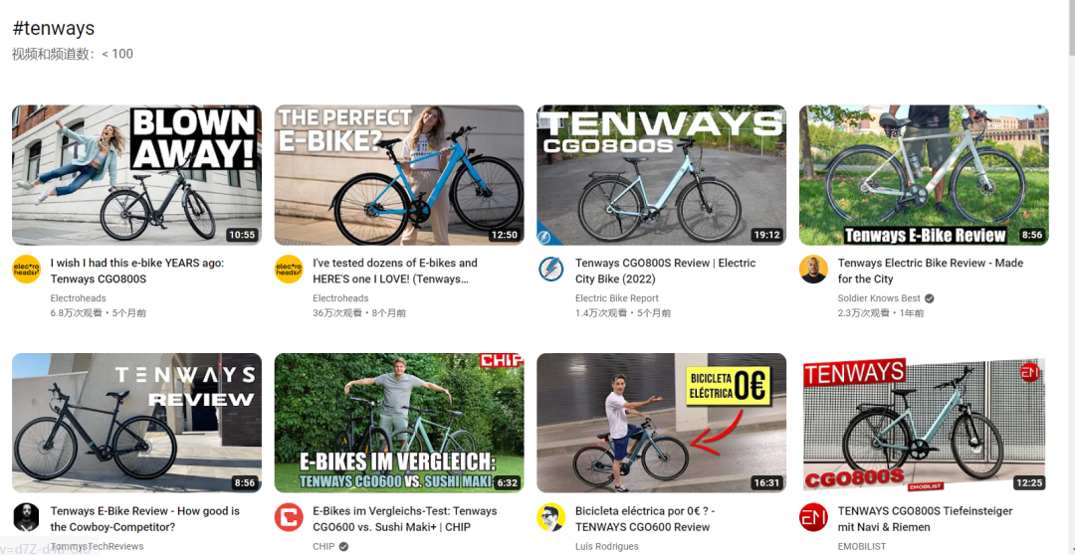The image size is (1075, 555).
Task: Open 'THE PERFECT E-BIKE?' thumbnail
Action: coord(399,175)
